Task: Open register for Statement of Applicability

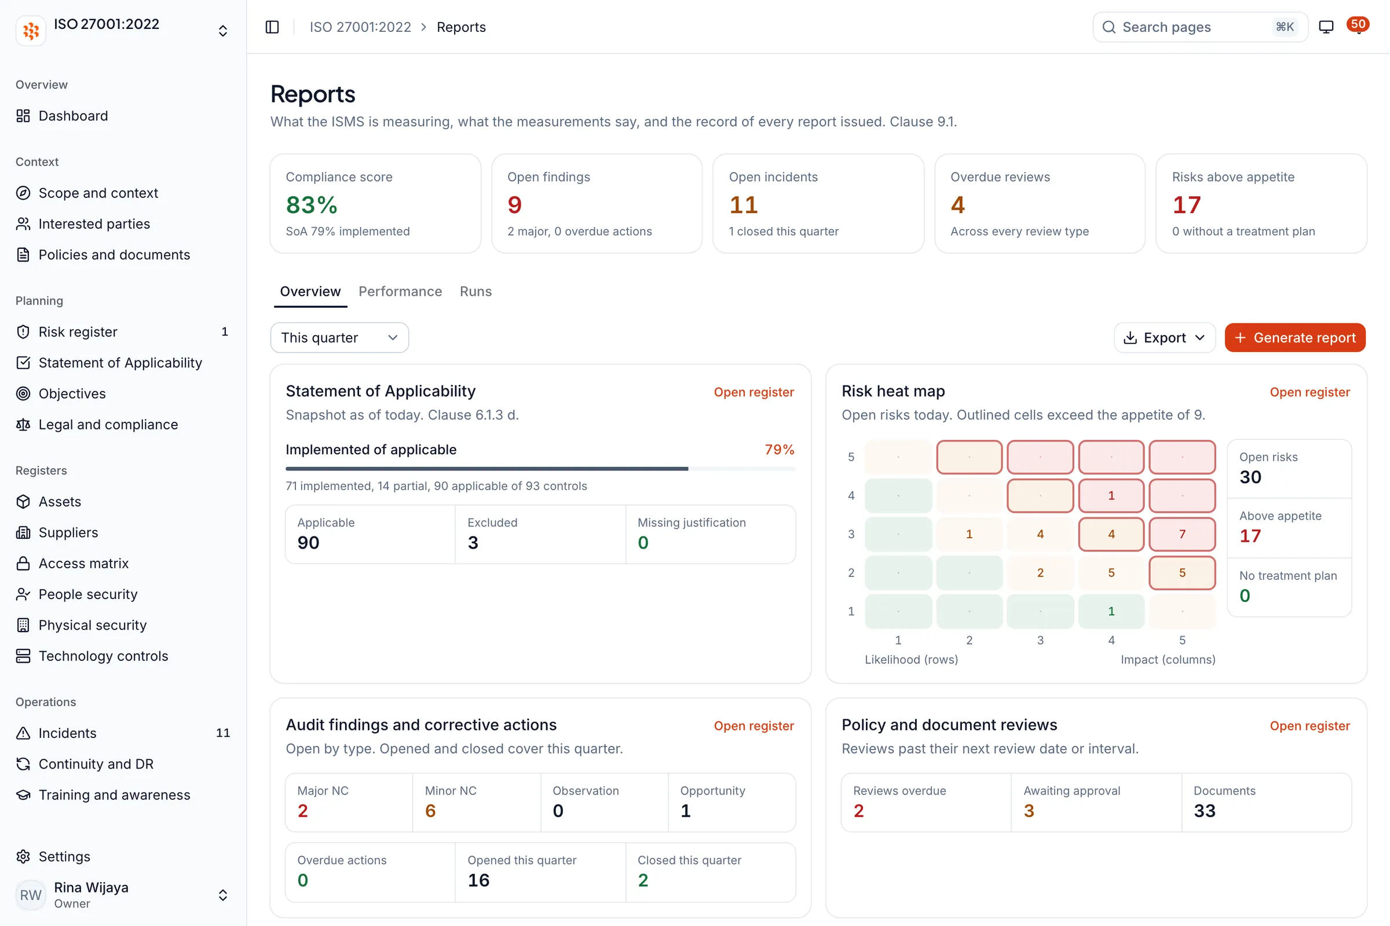Action: [753, 392]
